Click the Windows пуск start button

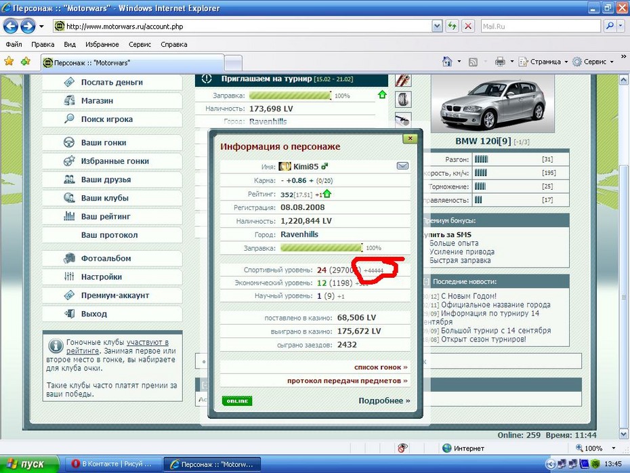click(30, 464)
